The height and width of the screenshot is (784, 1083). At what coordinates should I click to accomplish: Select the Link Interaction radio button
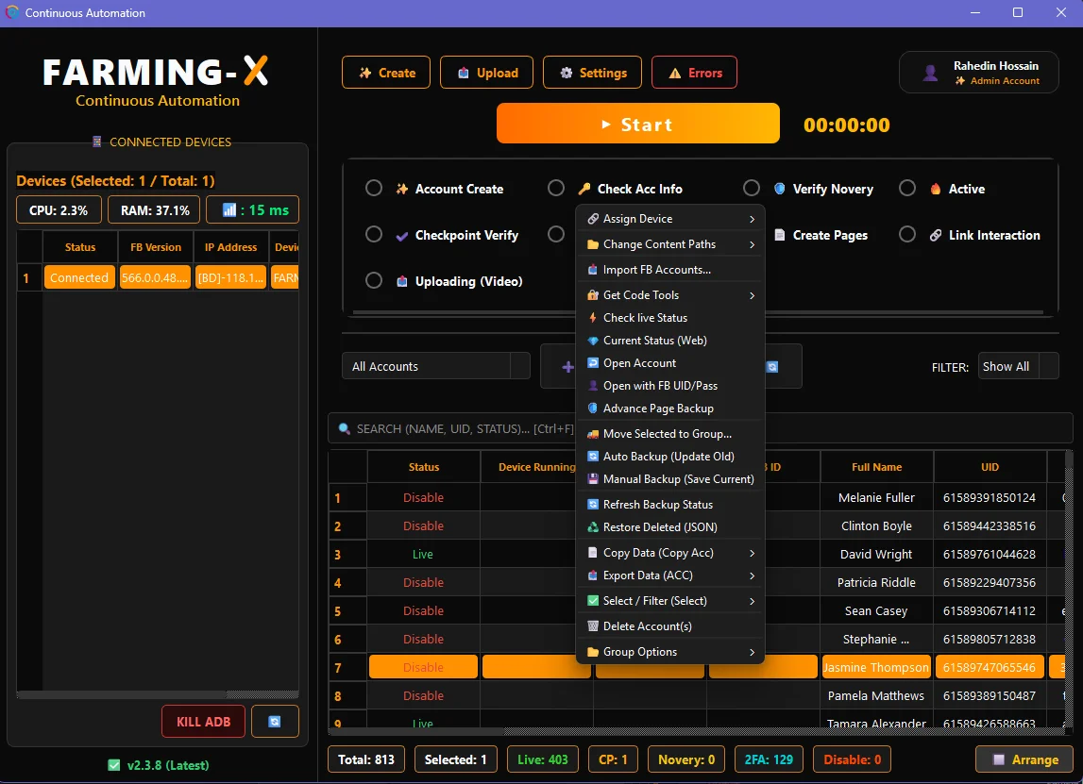pos(907,235)
